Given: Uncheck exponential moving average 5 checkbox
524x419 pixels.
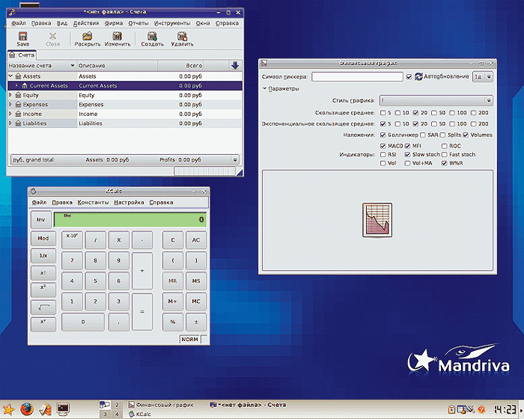Looking at the screenshot, I should click(383, 124).
